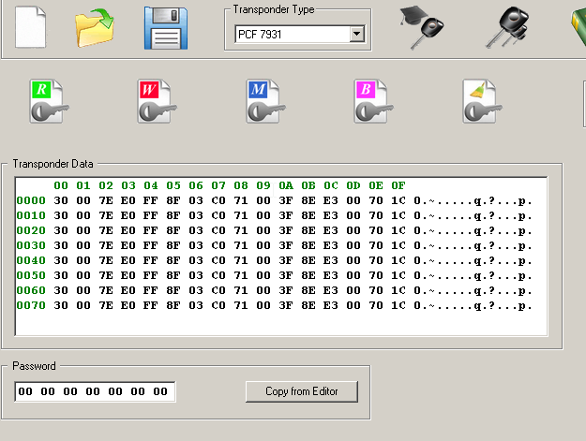This screenshot has width=586, height=441.
Task: Click the New blank file icon
Action: (x=31, y=27)
